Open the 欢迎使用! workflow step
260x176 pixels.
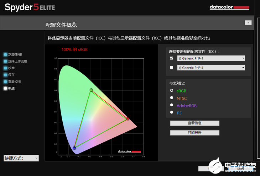pos(15,54)
